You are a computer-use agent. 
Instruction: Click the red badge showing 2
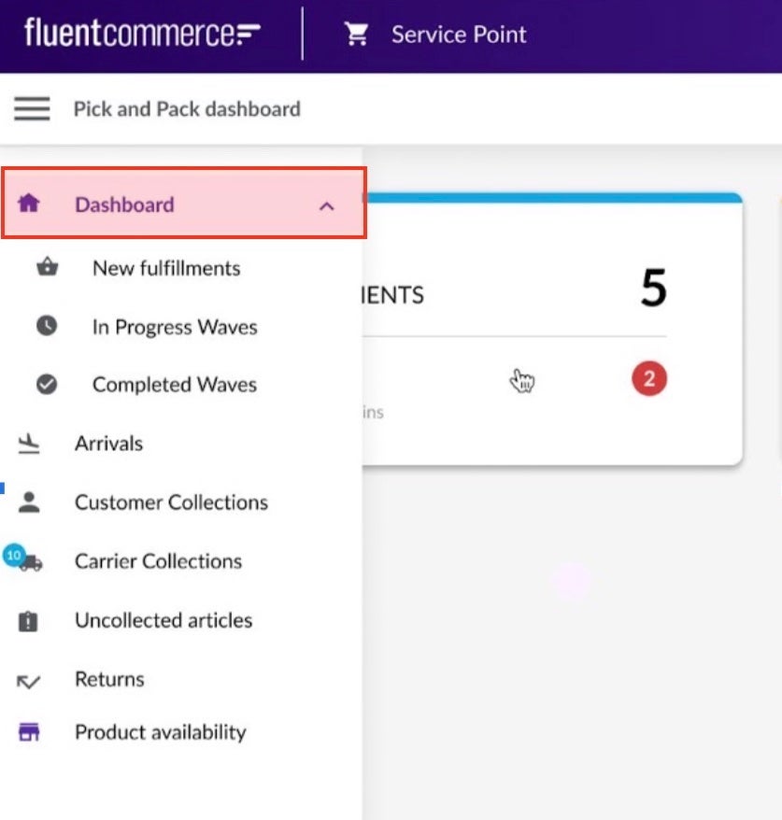point(648,380)
